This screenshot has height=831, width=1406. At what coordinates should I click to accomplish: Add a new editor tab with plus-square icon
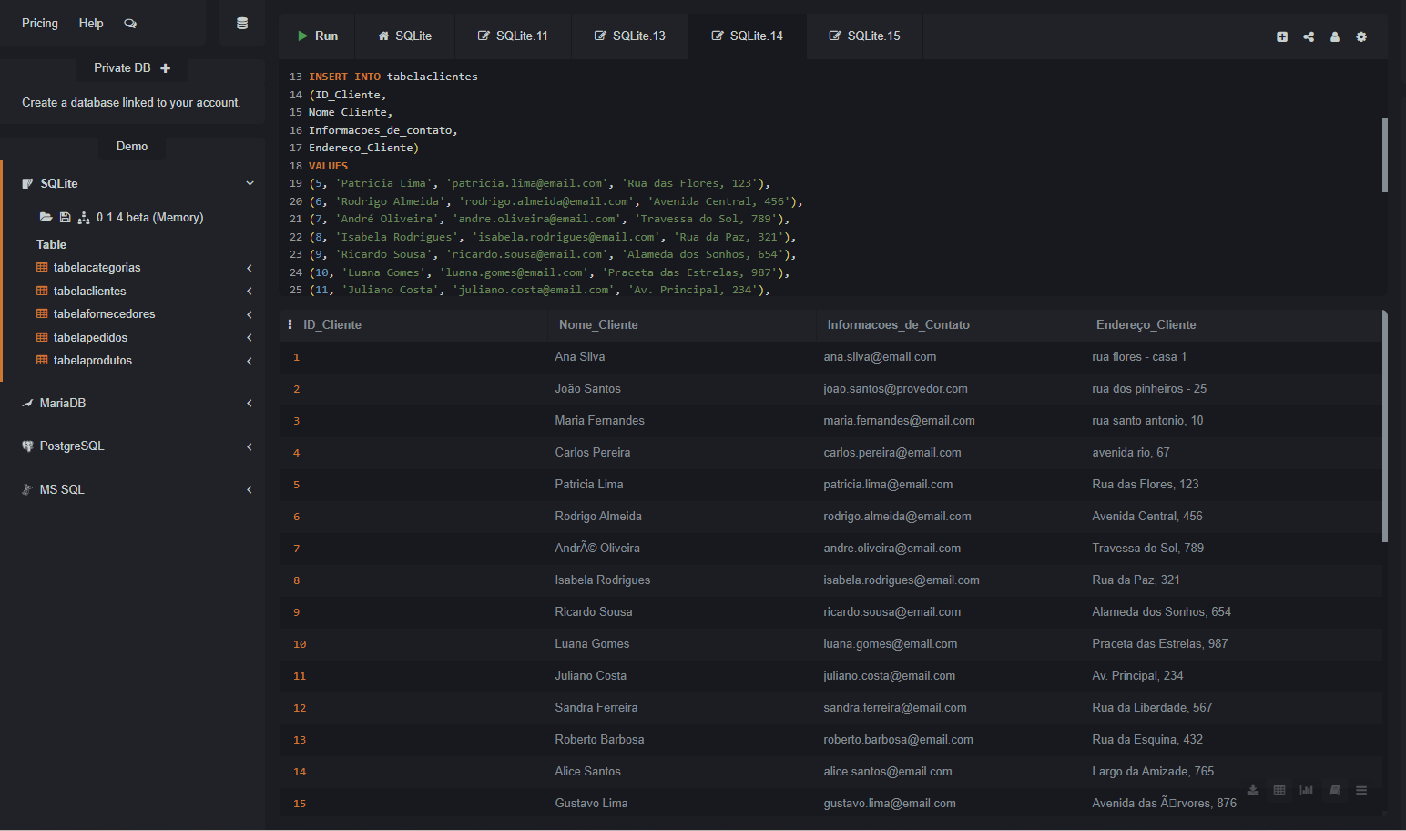[1282, 37]
